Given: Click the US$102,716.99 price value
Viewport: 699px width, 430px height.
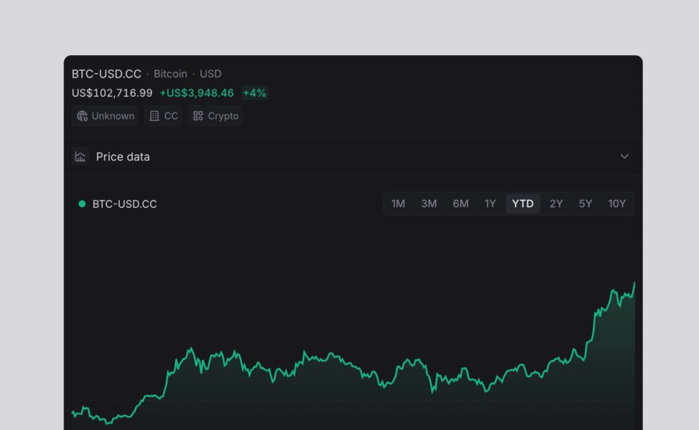Looking at the screenshot, I should coord(112,93).
